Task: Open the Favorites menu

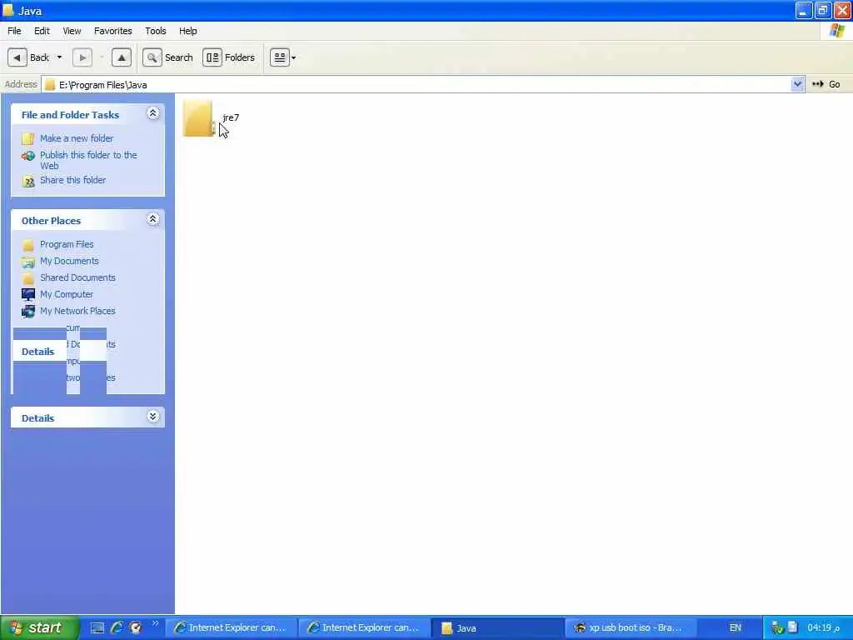Action: coord(113,31)
